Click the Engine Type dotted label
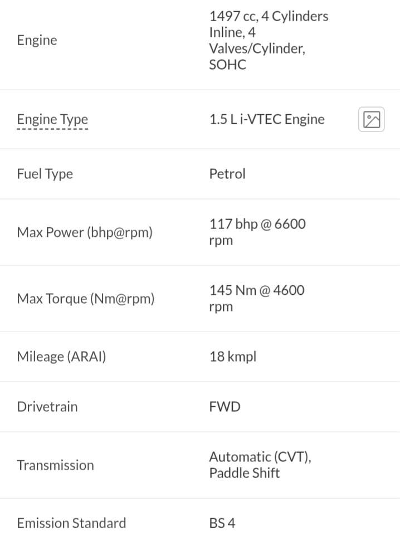The width and height of the screenshot is (400, 560). 52,120
